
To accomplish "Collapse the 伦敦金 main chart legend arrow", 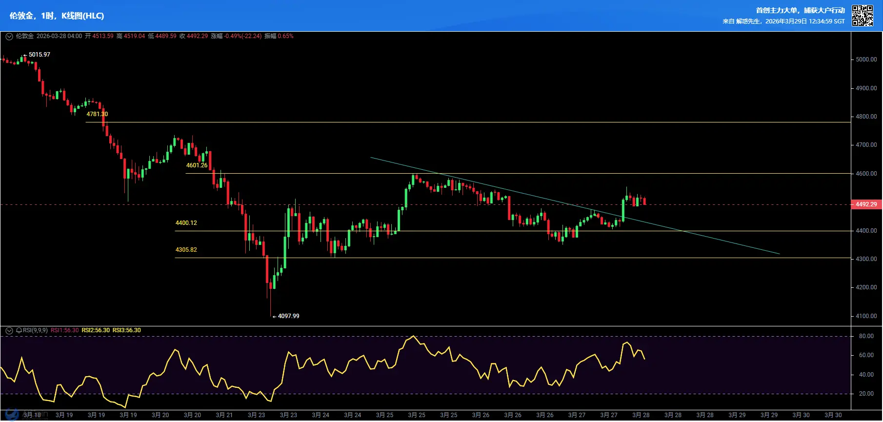I will [x=9, y=36].
